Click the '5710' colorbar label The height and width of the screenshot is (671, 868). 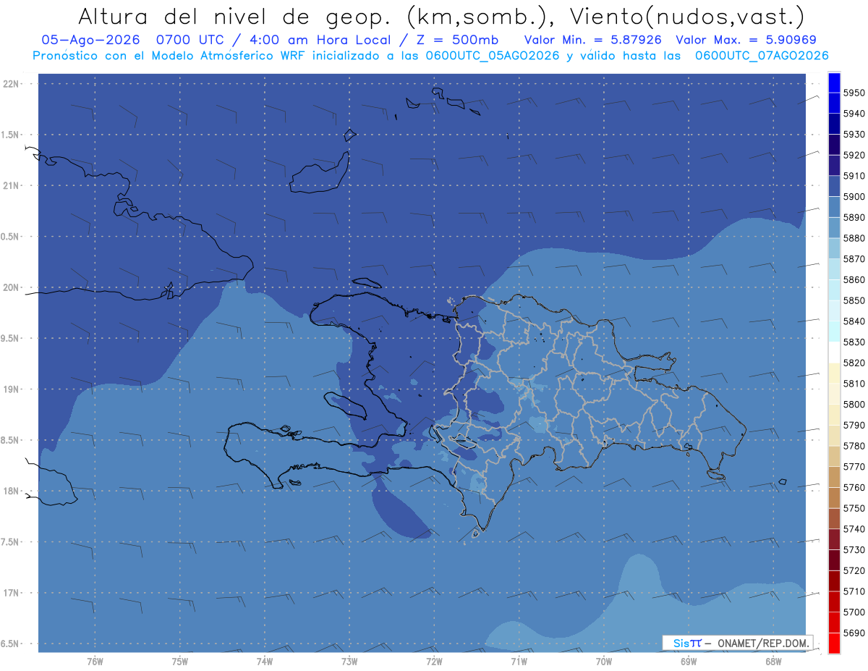pos(854,591)
